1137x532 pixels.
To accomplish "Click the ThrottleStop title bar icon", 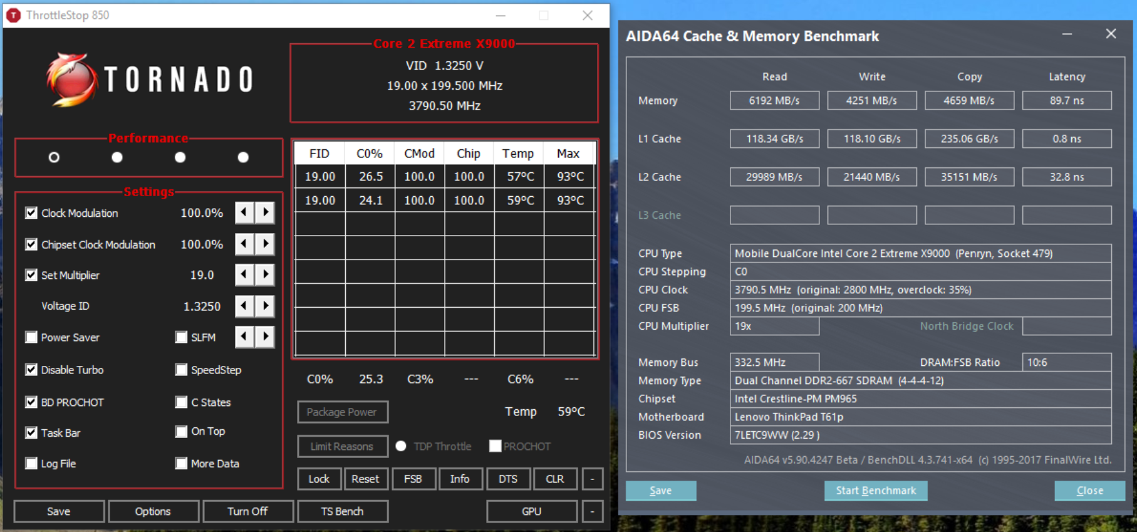I will [13, 15].
